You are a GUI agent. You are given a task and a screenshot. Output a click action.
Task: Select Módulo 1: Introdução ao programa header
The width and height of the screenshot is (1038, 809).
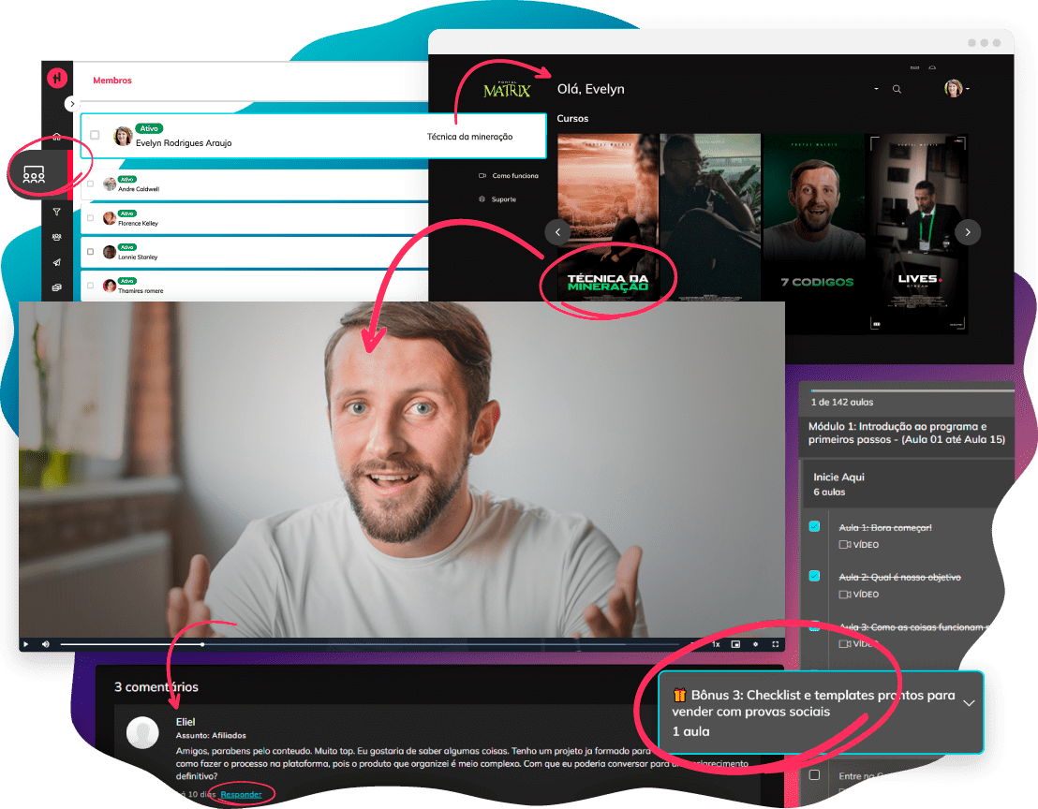906,433
